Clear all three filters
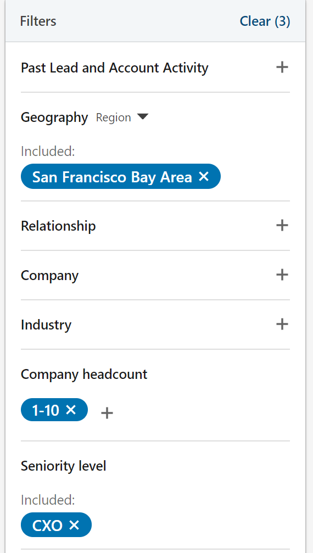The width and height of the screenshot is (313, 553). click(265, 21)
